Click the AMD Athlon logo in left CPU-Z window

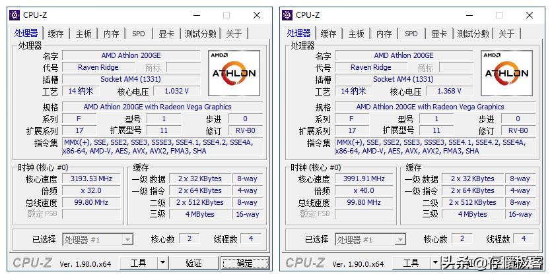tap(234, 73)
